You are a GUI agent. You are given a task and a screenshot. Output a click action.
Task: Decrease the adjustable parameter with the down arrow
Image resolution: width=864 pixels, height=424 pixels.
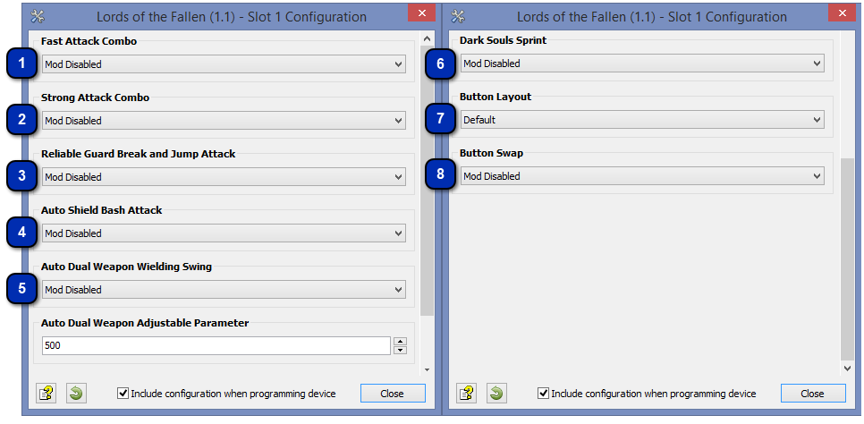[x=401, y=350]
